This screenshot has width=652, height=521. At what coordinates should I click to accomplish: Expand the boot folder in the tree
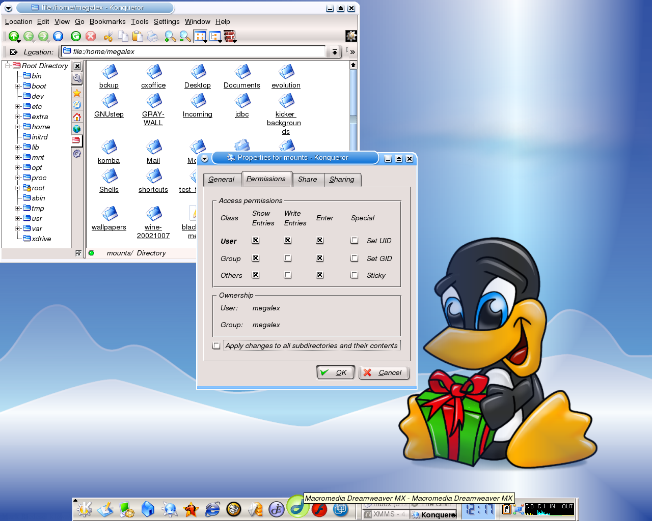pyautogui.click(x=18, y=86)
